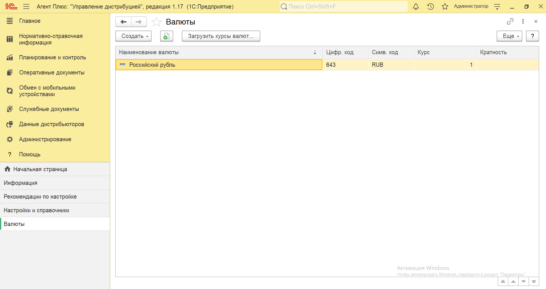
Task: Navigate back with left arrow
Action: [x=124, y=22]
